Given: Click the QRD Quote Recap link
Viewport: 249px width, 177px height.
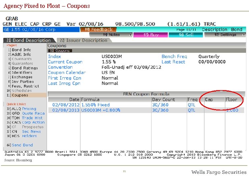Looking at the screenshot, I should (26, 113).
